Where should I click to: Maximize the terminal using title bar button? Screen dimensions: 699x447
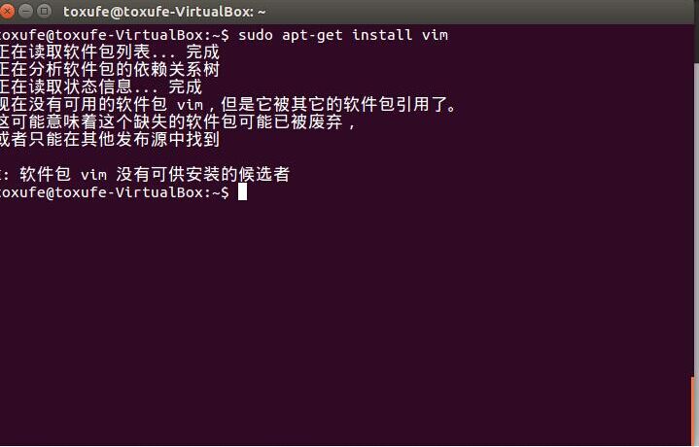click(44, 11)
